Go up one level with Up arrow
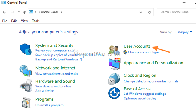This screenshot has width=196, height=109. point(24,12)
